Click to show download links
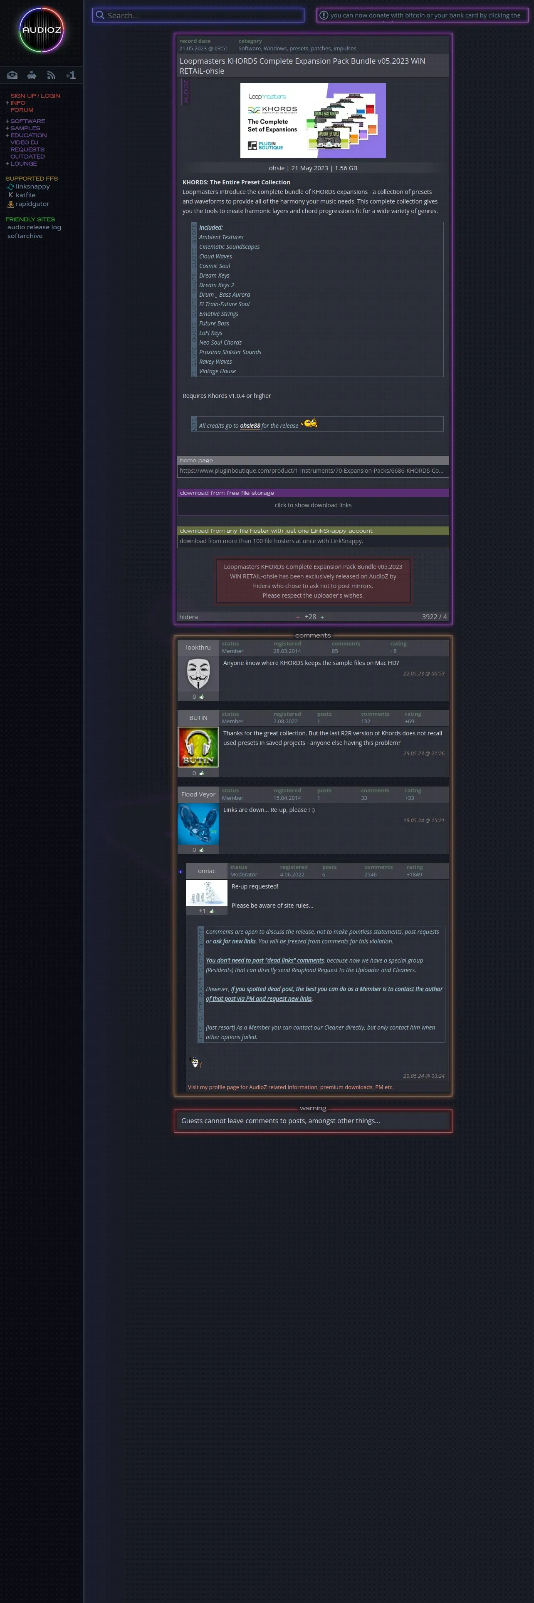Image resolution: width=534 pixels, height=1603 pixels. [x=313, y=505]
